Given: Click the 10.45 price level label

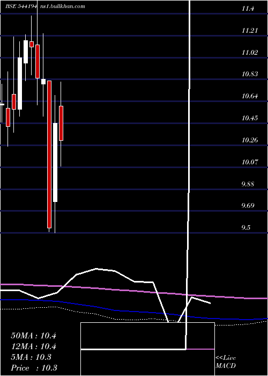Looking at the screenshot, I should [x=250, y=118].
